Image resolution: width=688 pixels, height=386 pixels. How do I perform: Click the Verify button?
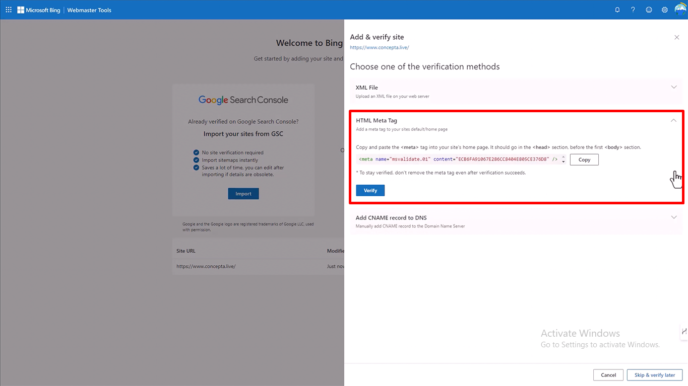coord(370,190)
